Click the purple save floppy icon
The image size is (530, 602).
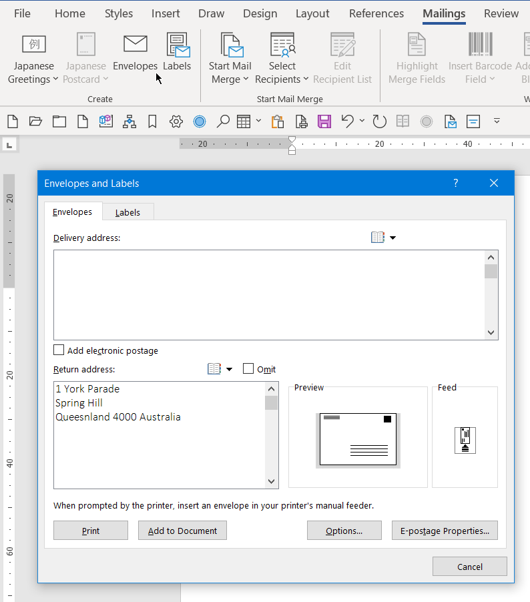[324, 121]
